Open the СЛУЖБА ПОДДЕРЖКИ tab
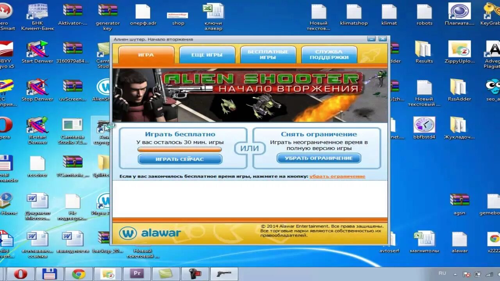 329,55
